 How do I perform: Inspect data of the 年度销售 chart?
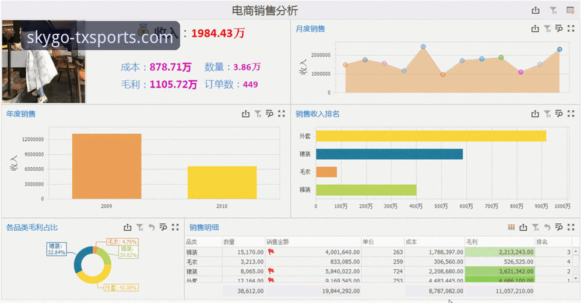[x=269, y=114]
